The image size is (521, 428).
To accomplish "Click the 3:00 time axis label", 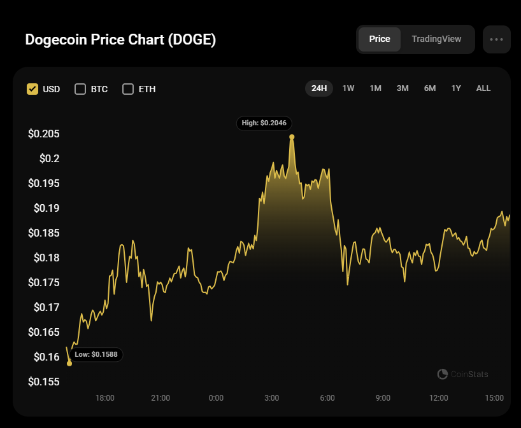I will tap(272, 398).
